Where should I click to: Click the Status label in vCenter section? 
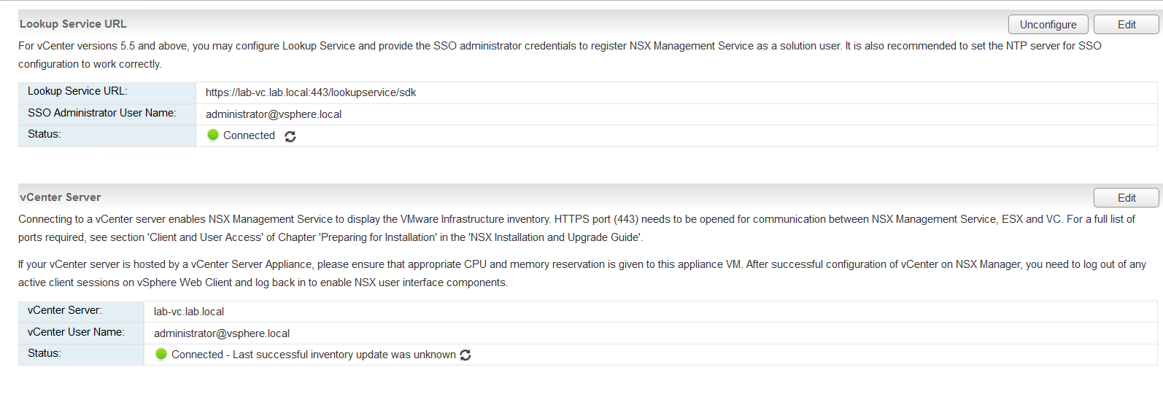click(x=45, y=353)
